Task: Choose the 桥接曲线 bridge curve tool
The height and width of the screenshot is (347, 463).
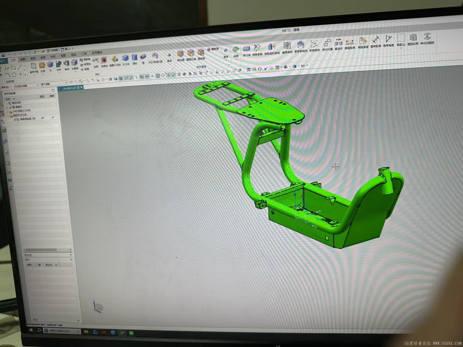Action: click(314, 46)
